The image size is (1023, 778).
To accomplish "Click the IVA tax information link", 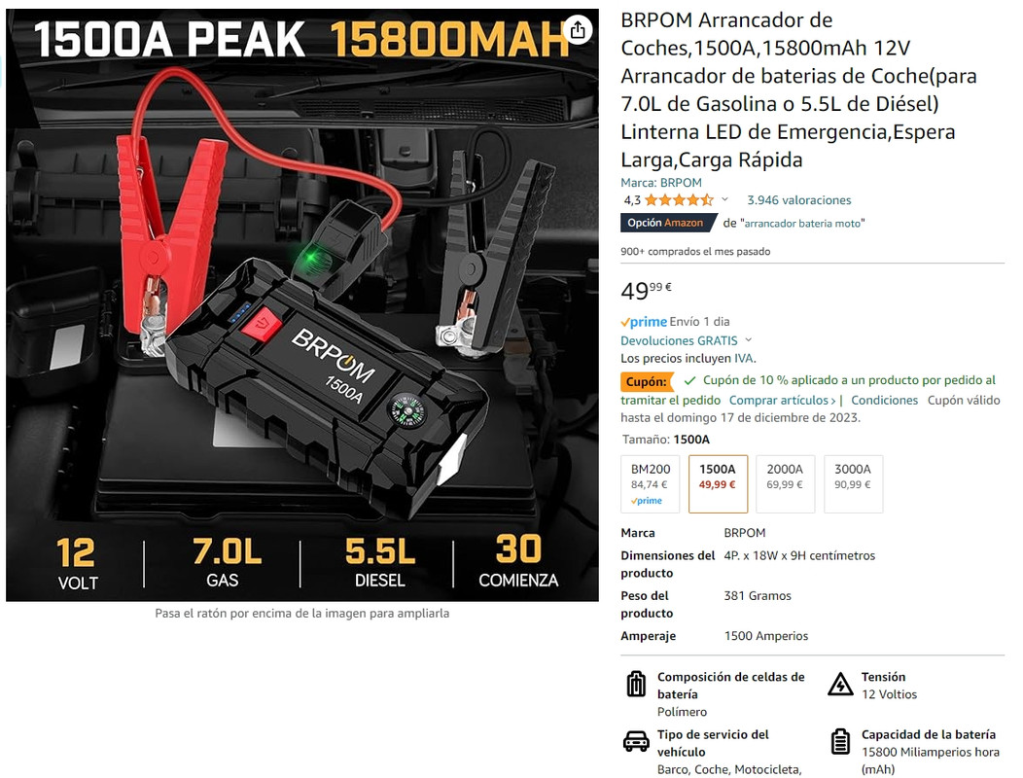I will click(743, 358).
